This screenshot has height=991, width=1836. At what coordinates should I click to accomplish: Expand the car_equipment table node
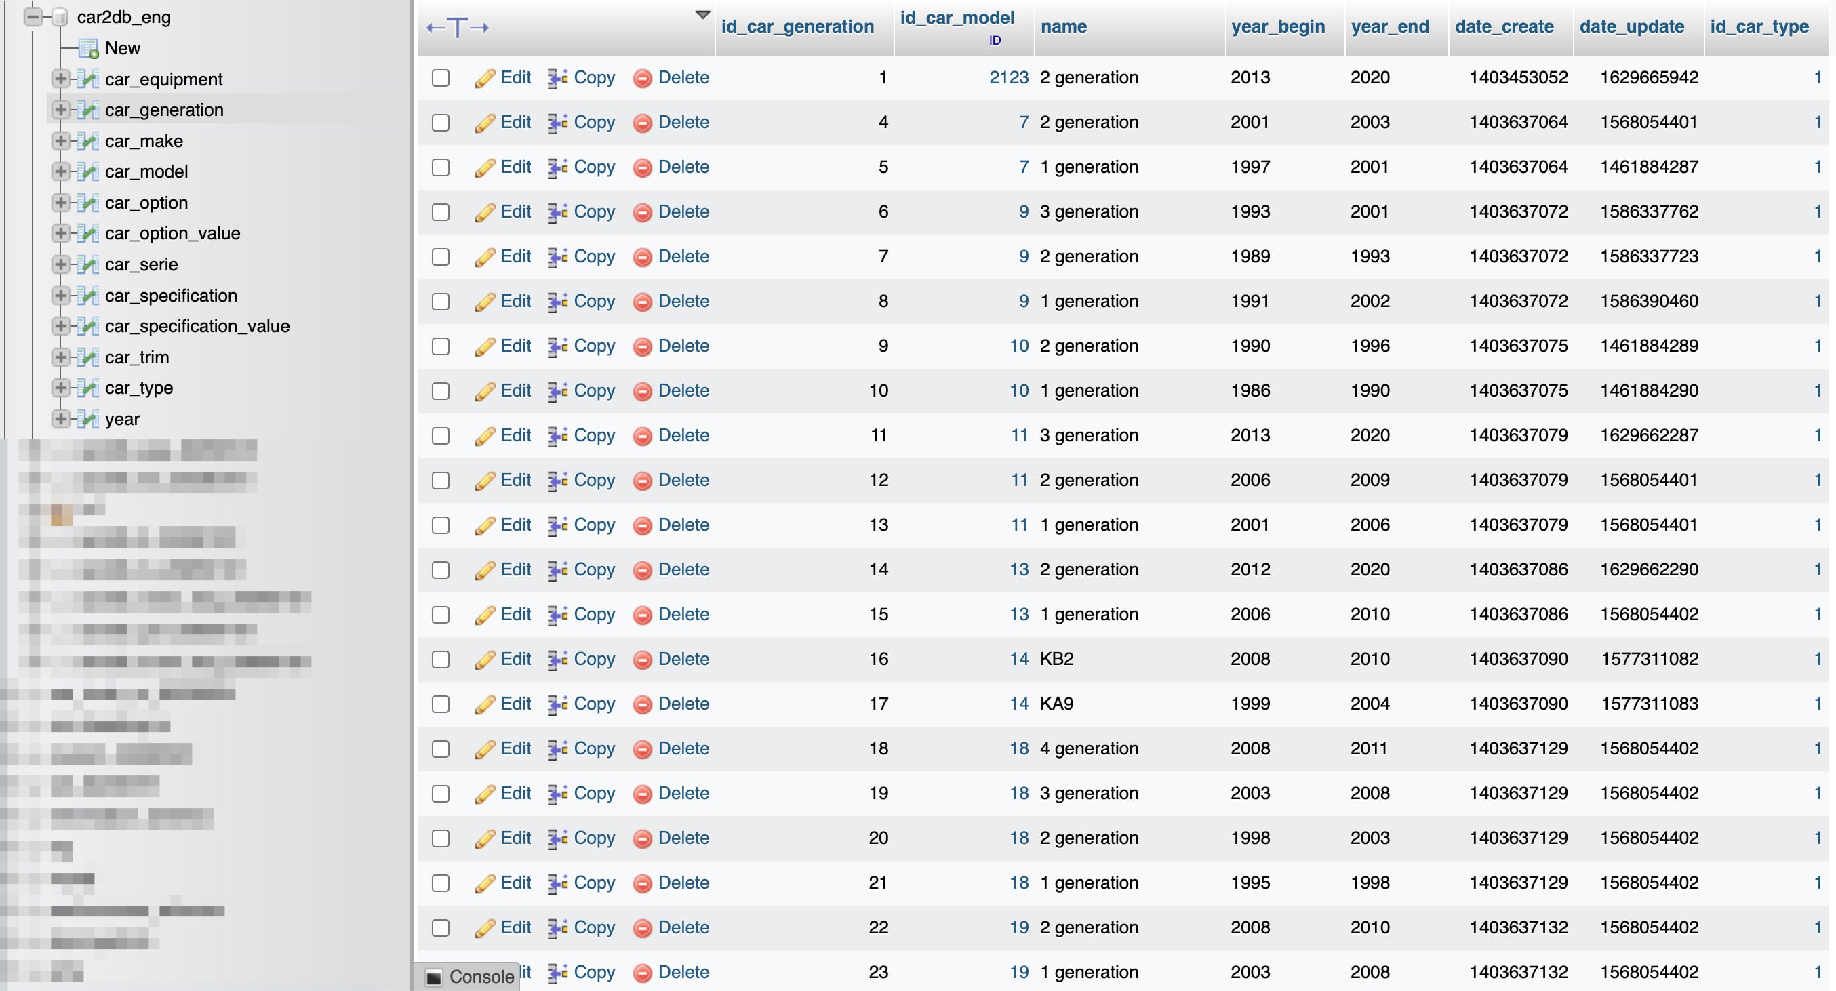[60, 79]
